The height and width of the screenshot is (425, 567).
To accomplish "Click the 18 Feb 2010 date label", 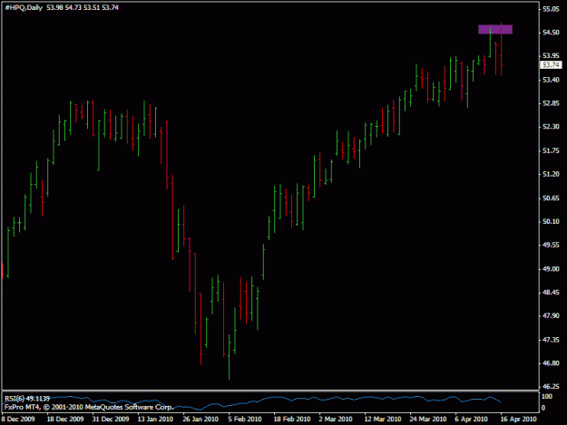I will [292, 420].
